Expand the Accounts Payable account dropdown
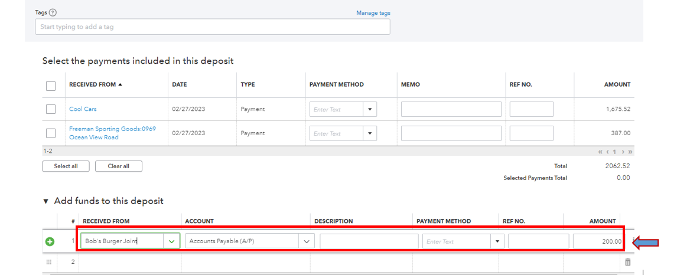 point(307,241)
